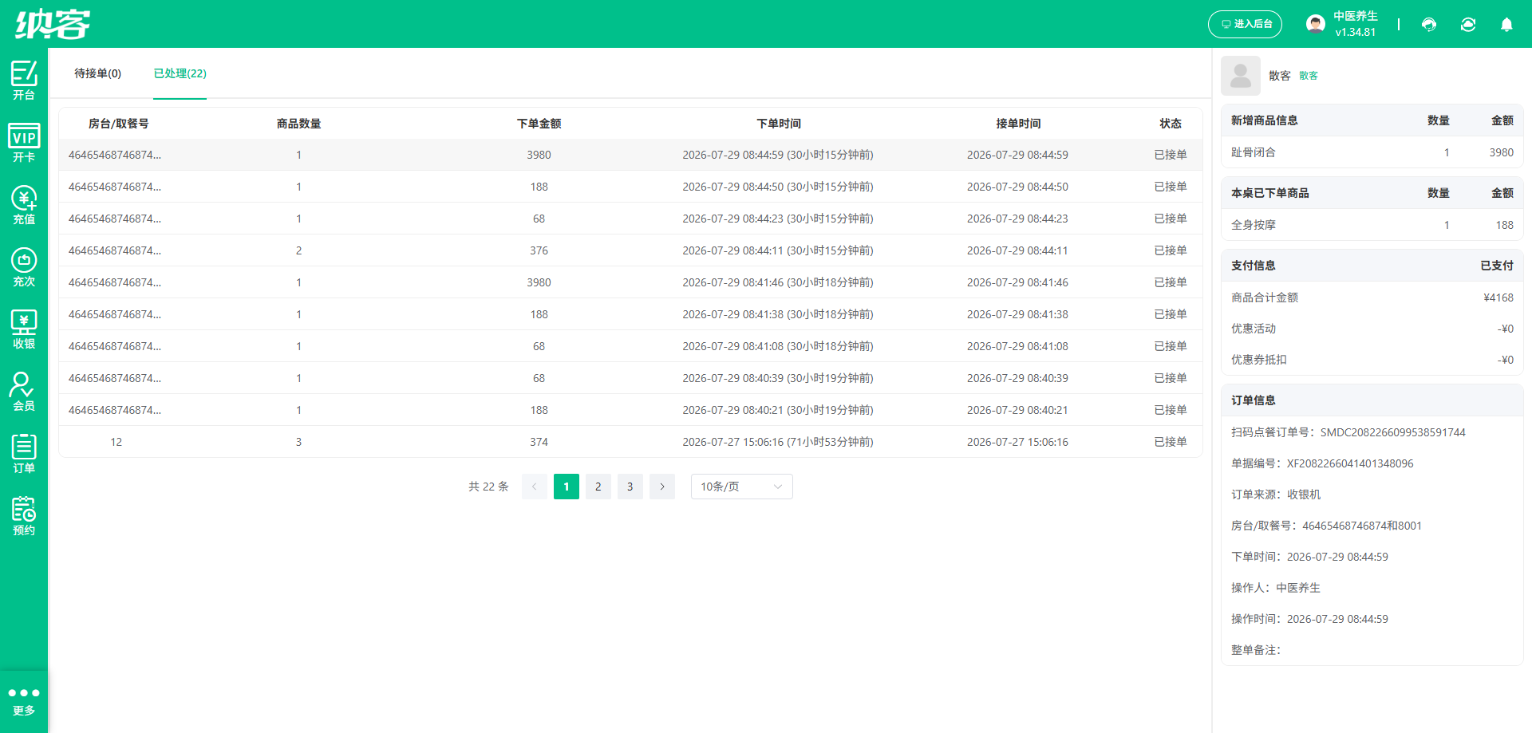Viewport: 1532px width, 733px height.
Task: Select the order row placed at 08:44:23
Action: click(x=630, y=219)
